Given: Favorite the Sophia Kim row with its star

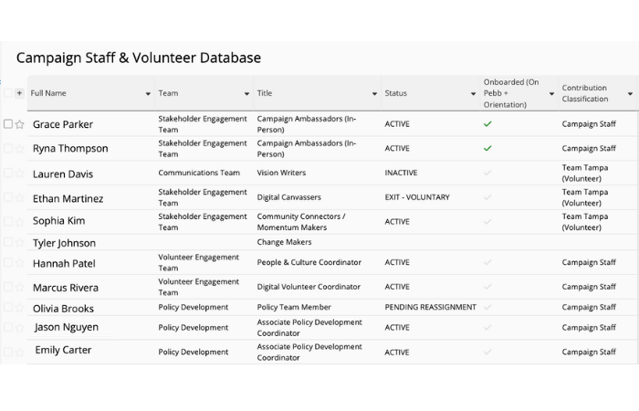Looking at the screenshot, I should pyautogui.click(x=19, y=221).
